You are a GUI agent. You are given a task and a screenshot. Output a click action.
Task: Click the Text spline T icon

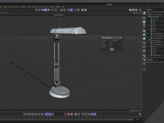(144, 26)
